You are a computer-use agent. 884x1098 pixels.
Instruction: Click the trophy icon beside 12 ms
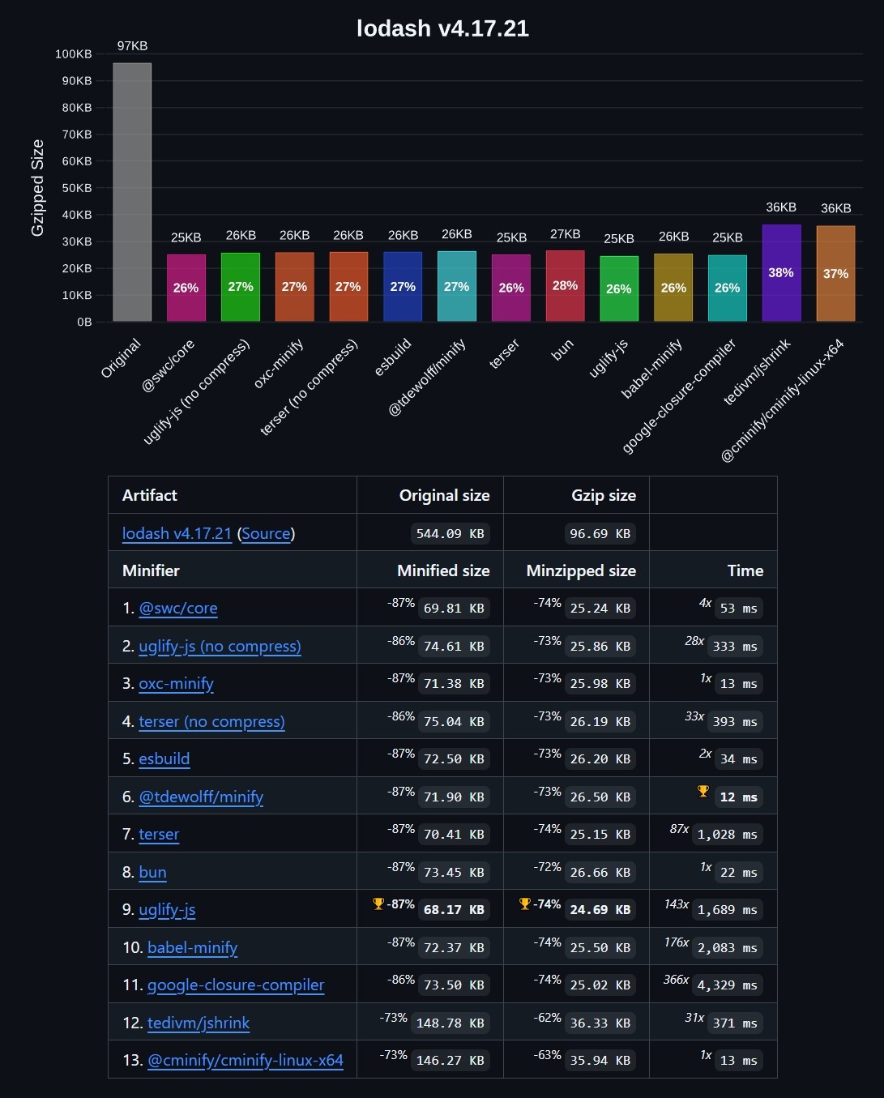(703, 792)
